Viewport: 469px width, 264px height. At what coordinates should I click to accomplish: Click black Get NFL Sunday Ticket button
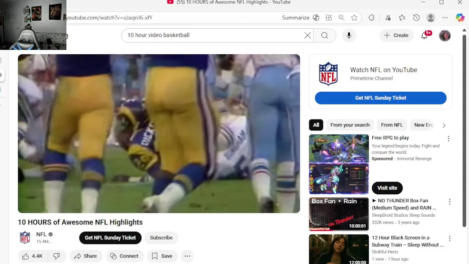click(110, 238)
